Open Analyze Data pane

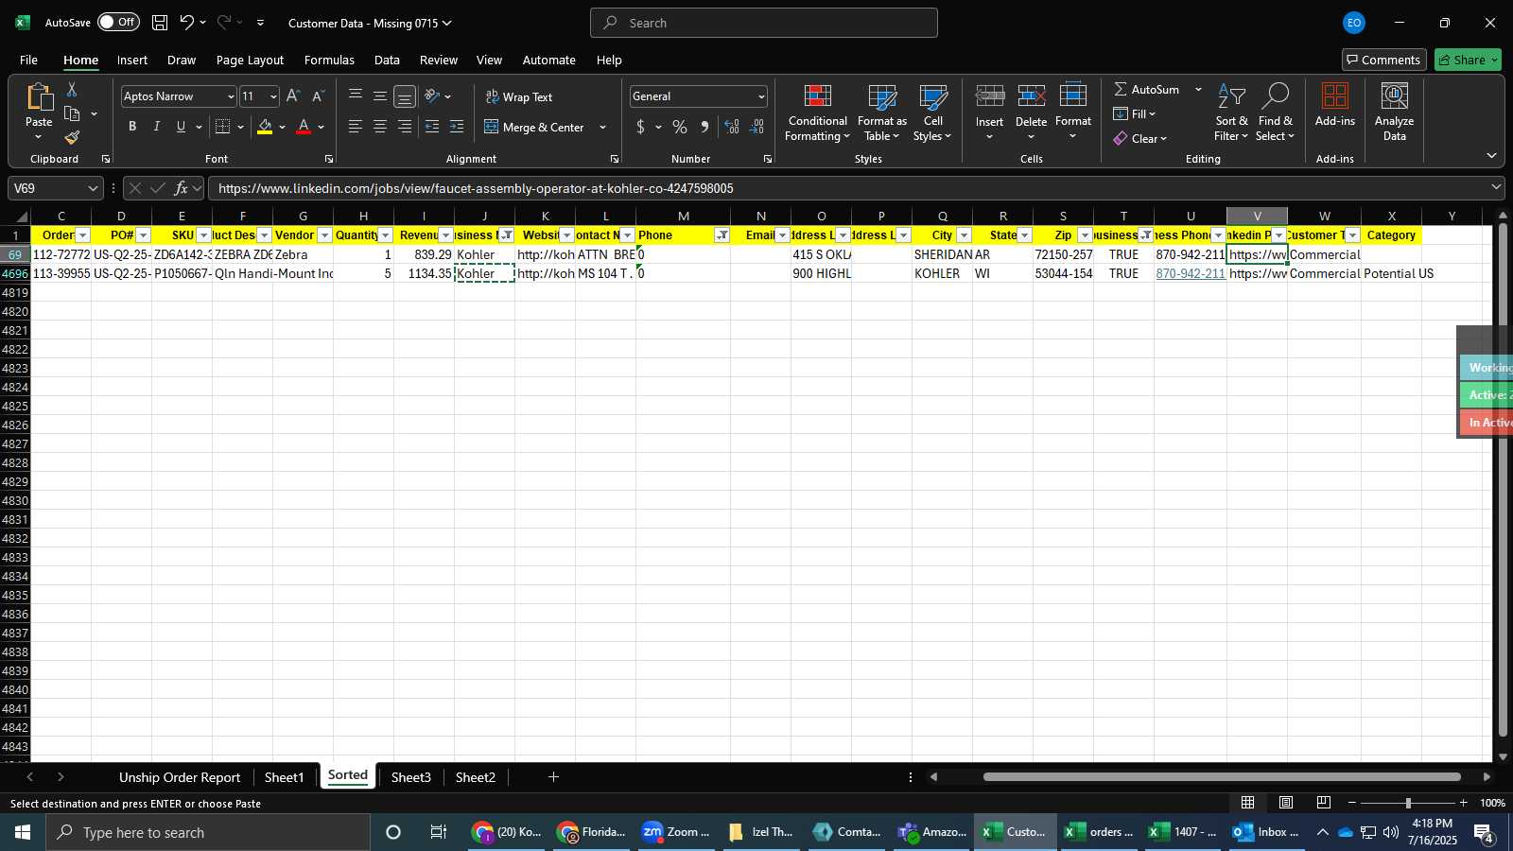pos(1394,113)
